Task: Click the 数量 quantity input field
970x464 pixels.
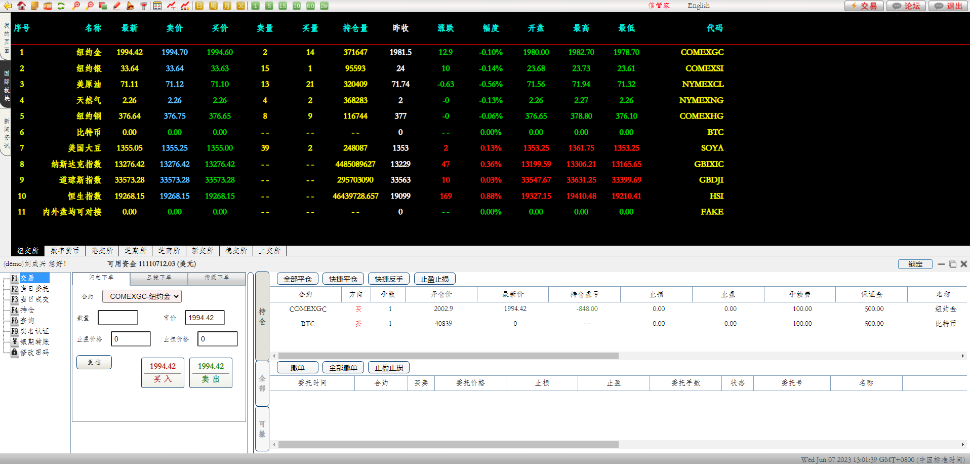Action: tap(117, 318)
